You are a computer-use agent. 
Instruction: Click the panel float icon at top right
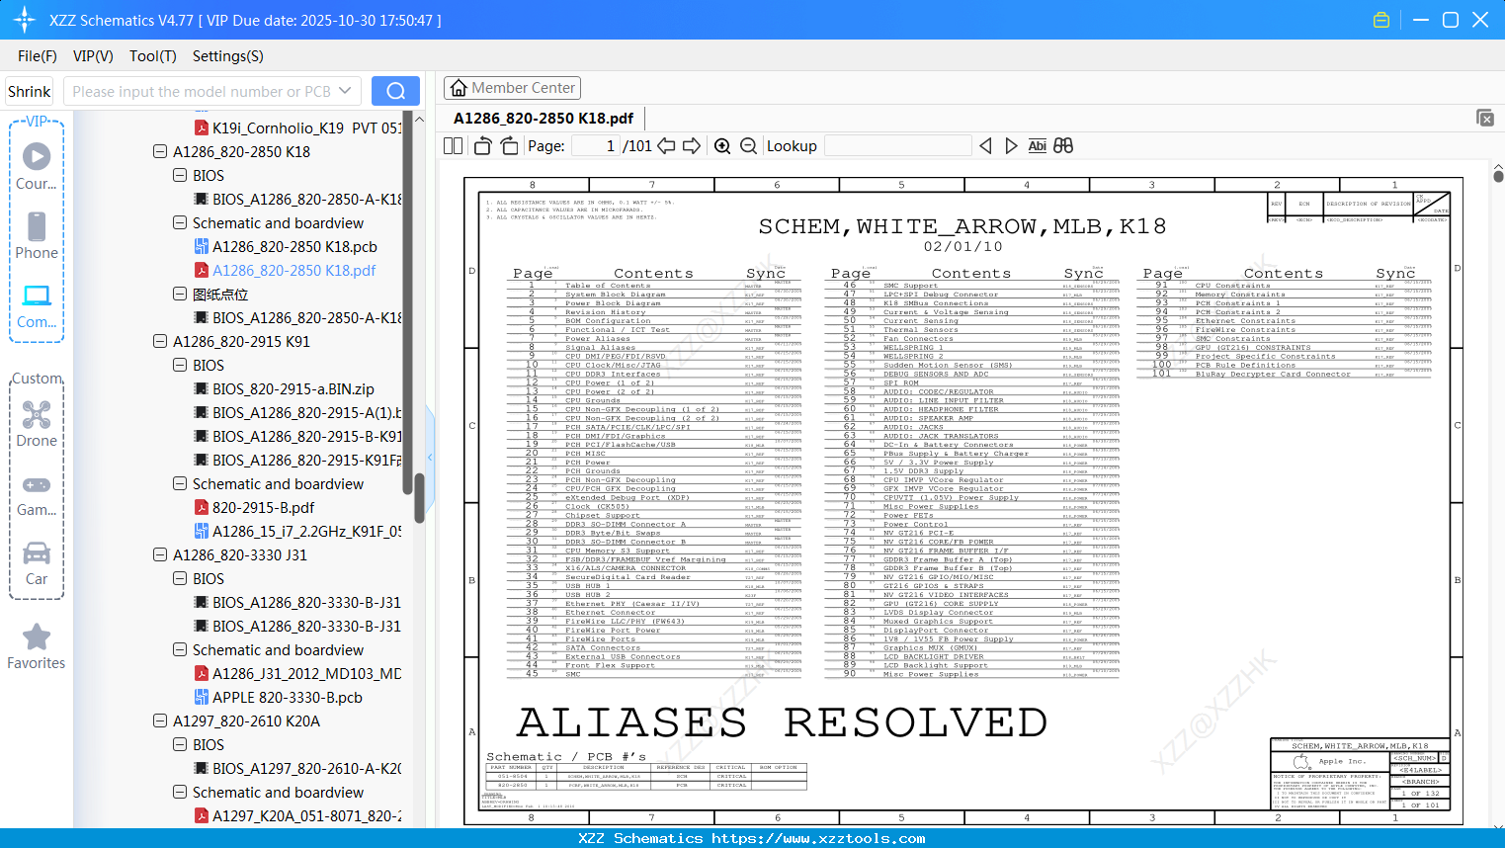(1485, 118)
